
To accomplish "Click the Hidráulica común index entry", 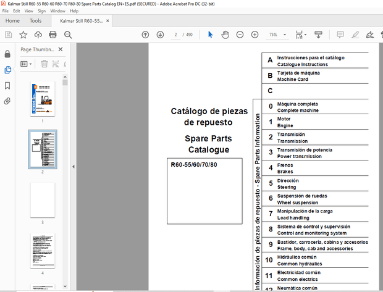I will pos(315,260).
